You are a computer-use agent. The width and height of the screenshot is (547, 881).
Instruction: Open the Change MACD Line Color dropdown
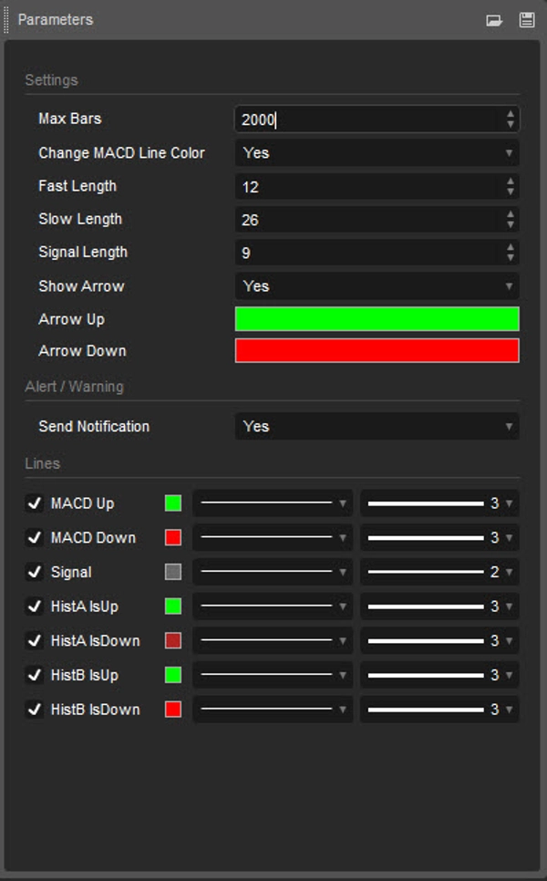pyautogui.click(x=377, y=153)
